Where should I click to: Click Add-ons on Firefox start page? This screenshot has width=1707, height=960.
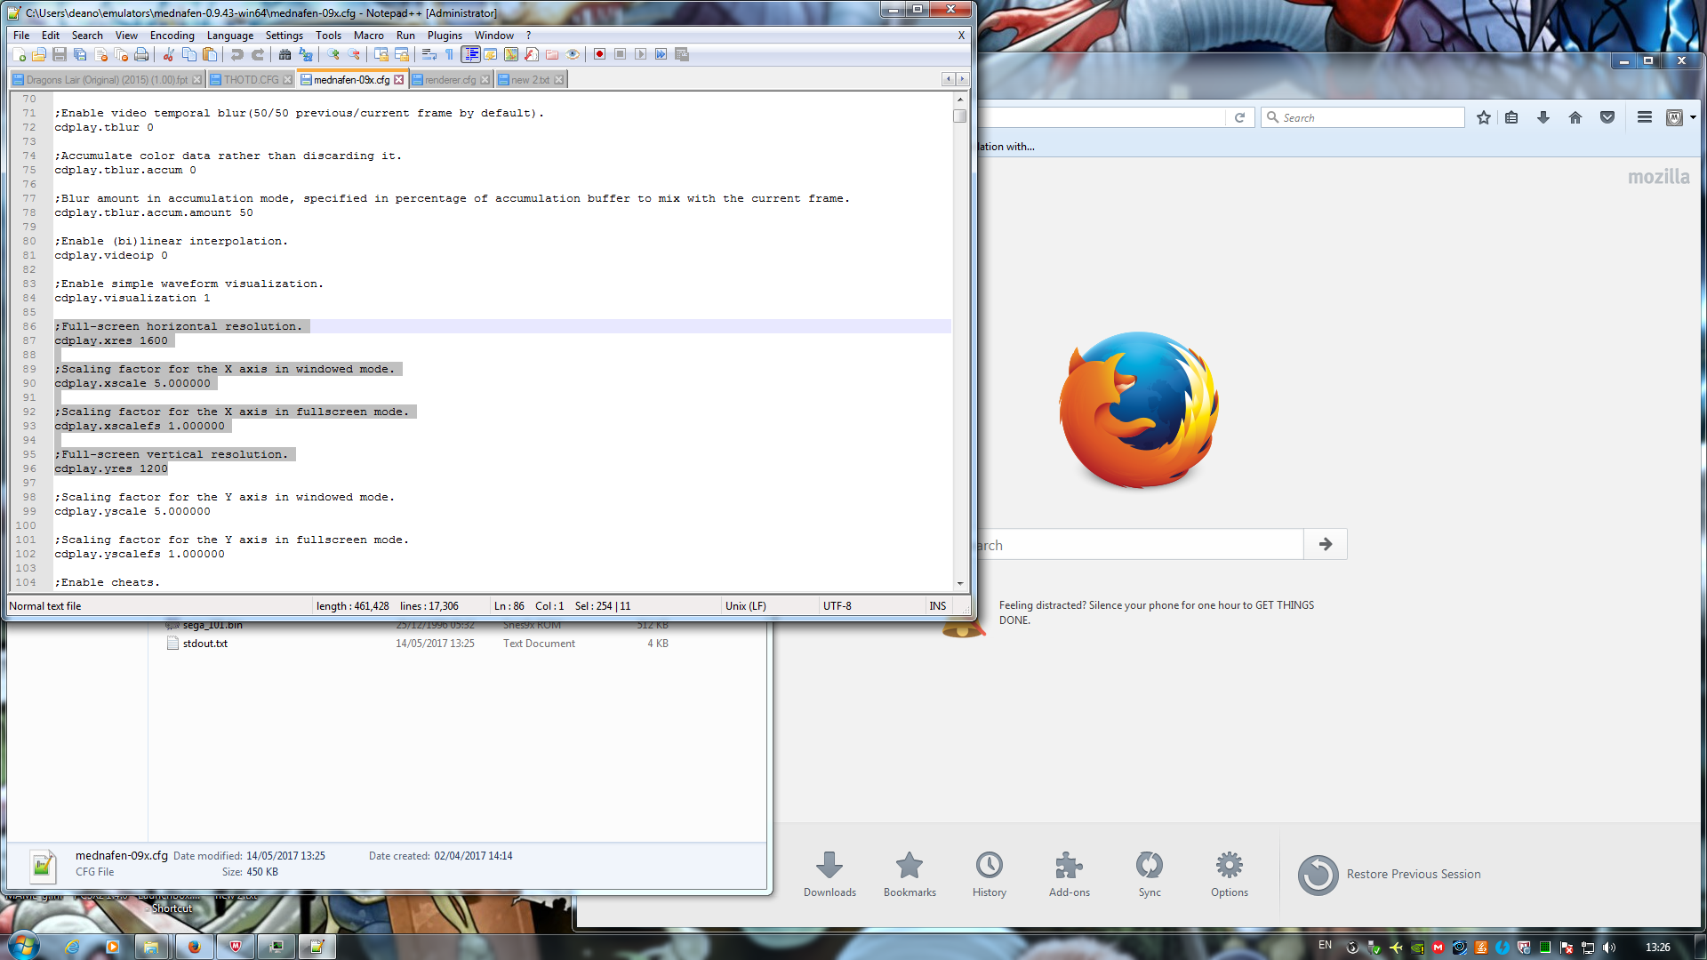1070,875
